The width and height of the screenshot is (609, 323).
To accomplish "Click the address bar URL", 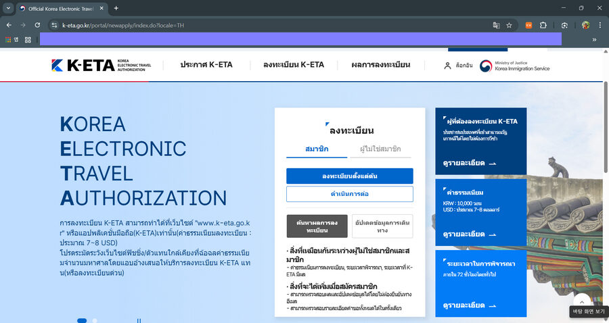I will click(x=122, y=25).
